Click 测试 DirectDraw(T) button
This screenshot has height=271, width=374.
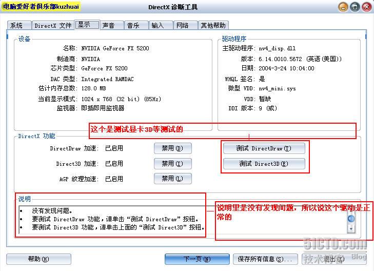click(264, 148)
